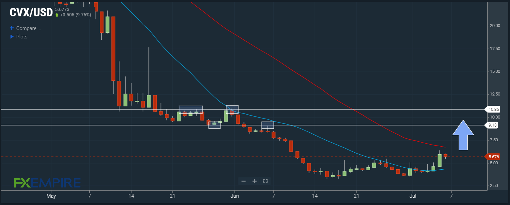Toggle fullscreen chart view icon
Screen dimensions: 510x205
click(266, 181)
